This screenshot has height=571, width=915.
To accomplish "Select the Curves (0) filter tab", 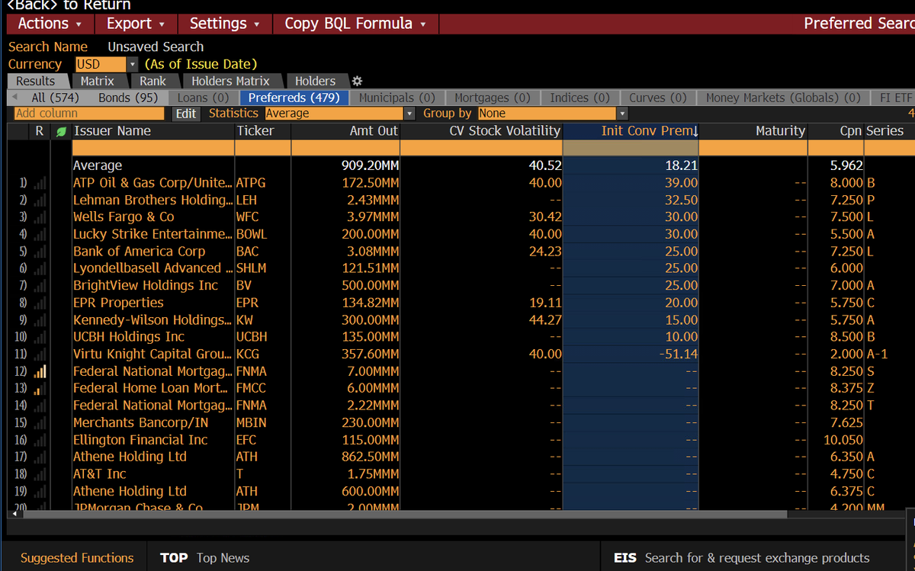I will (658, 98).
